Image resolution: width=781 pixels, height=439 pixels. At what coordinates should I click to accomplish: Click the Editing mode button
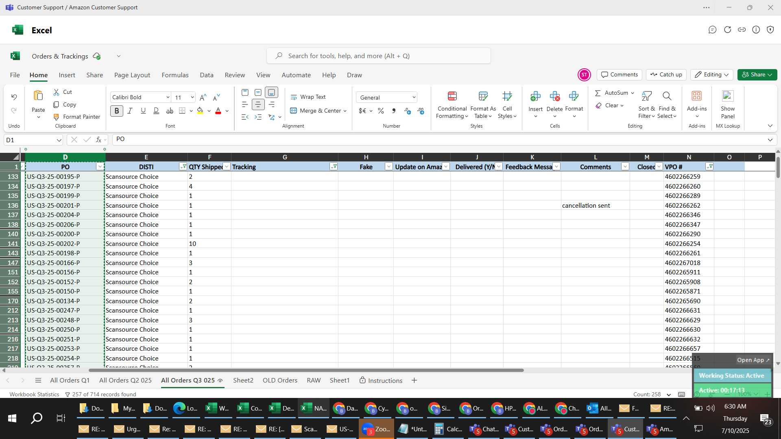[711, 75]
